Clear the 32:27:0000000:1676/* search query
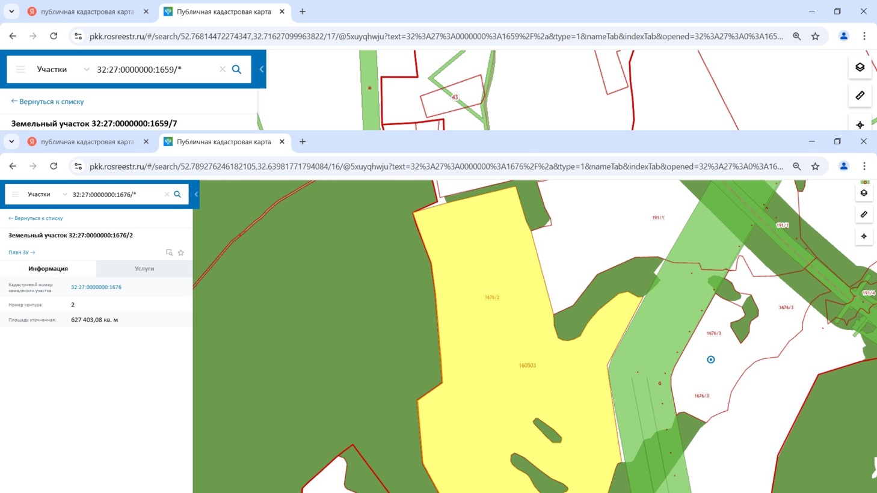The height and width of the screenshot is (493, 877). (167, 194)
